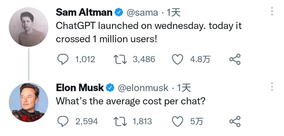The image size is (284, 136).
Task: Click the Sam Altman display name
Action: [84, 12]
